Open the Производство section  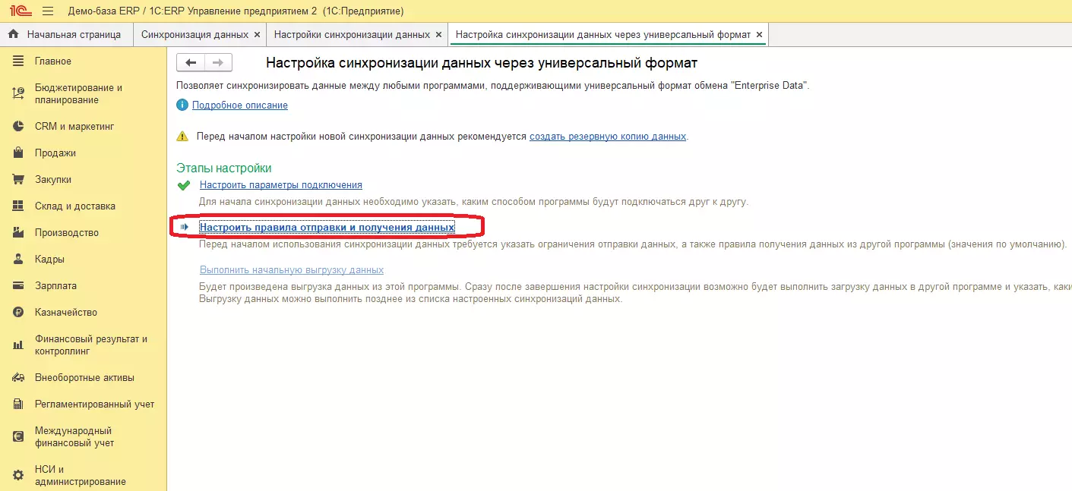tap(67, 233)
